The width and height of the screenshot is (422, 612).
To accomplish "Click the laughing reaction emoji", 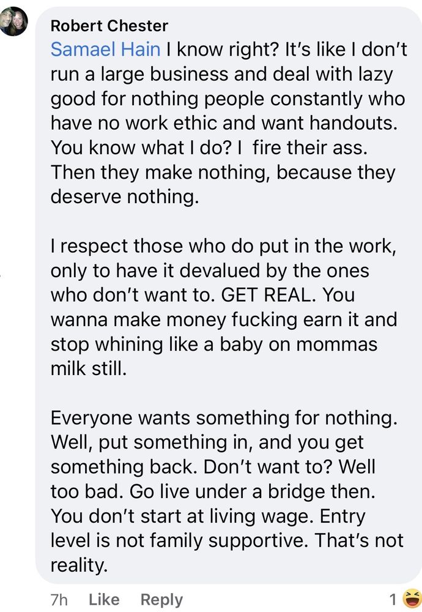I will (x=413, y=598).
